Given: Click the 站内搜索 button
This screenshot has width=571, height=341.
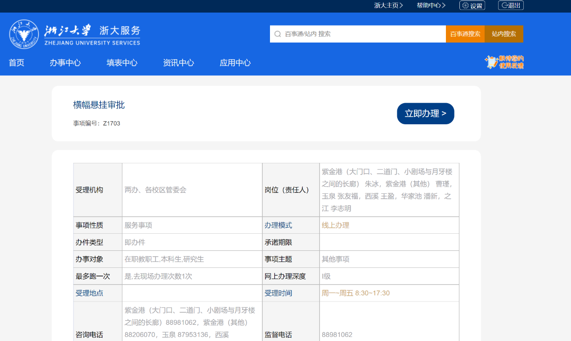Looking at the screenshot, I should [x=504, y=34].
